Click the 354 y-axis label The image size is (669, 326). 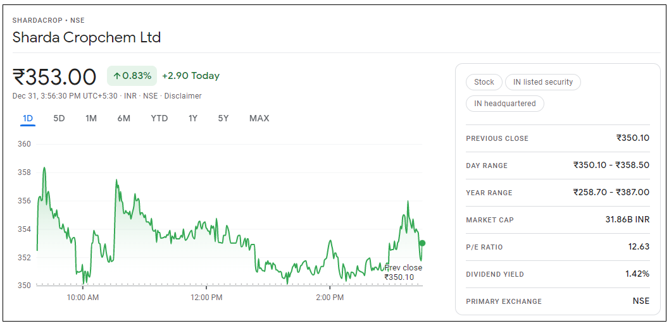click(25, 229)
